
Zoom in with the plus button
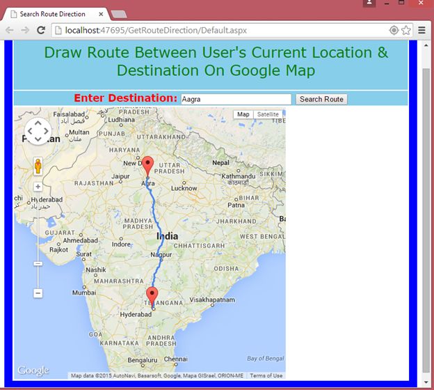[38, 187]
